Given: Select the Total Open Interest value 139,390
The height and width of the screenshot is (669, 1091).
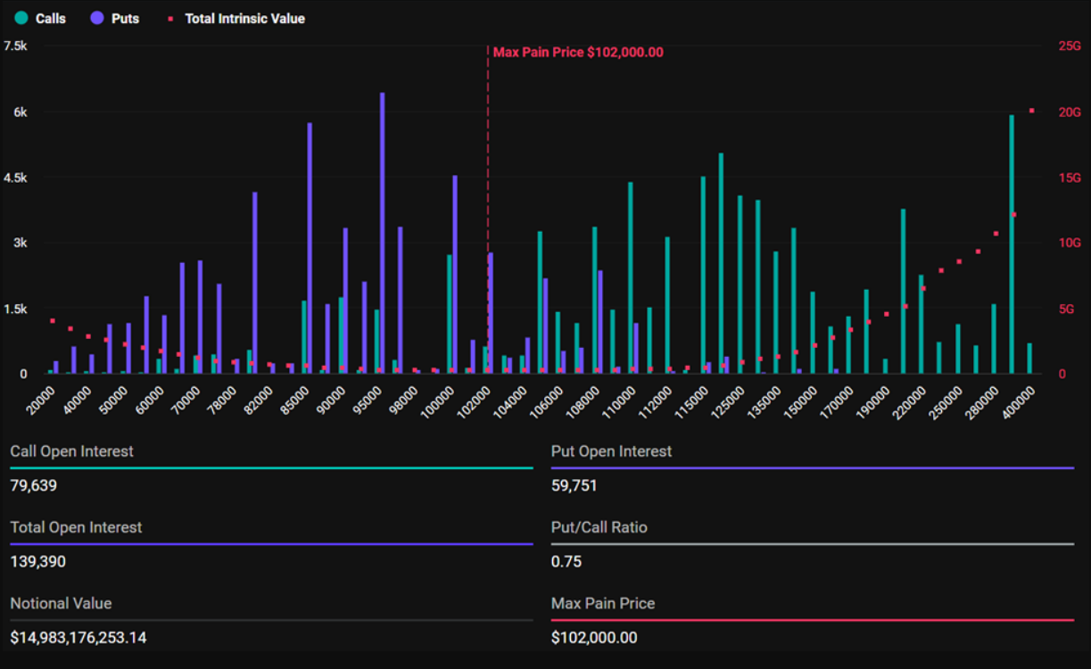Looking at the screenshot, I should tap(37, 561).
